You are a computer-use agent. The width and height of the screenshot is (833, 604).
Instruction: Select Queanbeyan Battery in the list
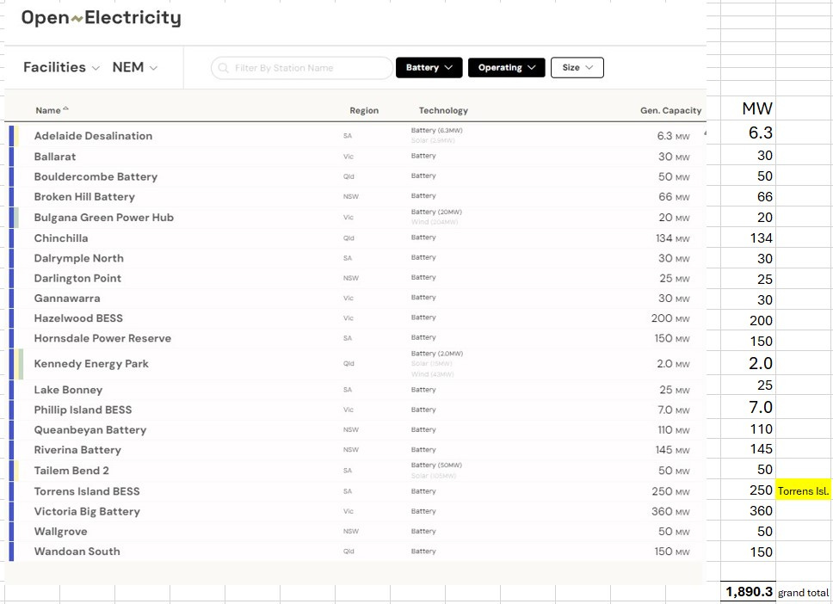coord(89,430)
